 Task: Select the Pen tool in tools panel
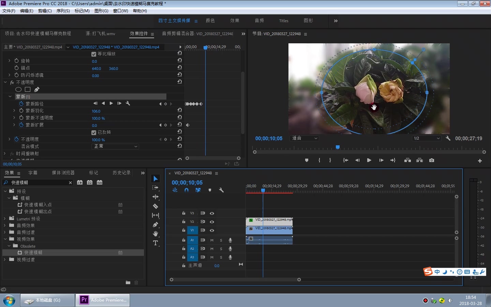coord(155,224)
